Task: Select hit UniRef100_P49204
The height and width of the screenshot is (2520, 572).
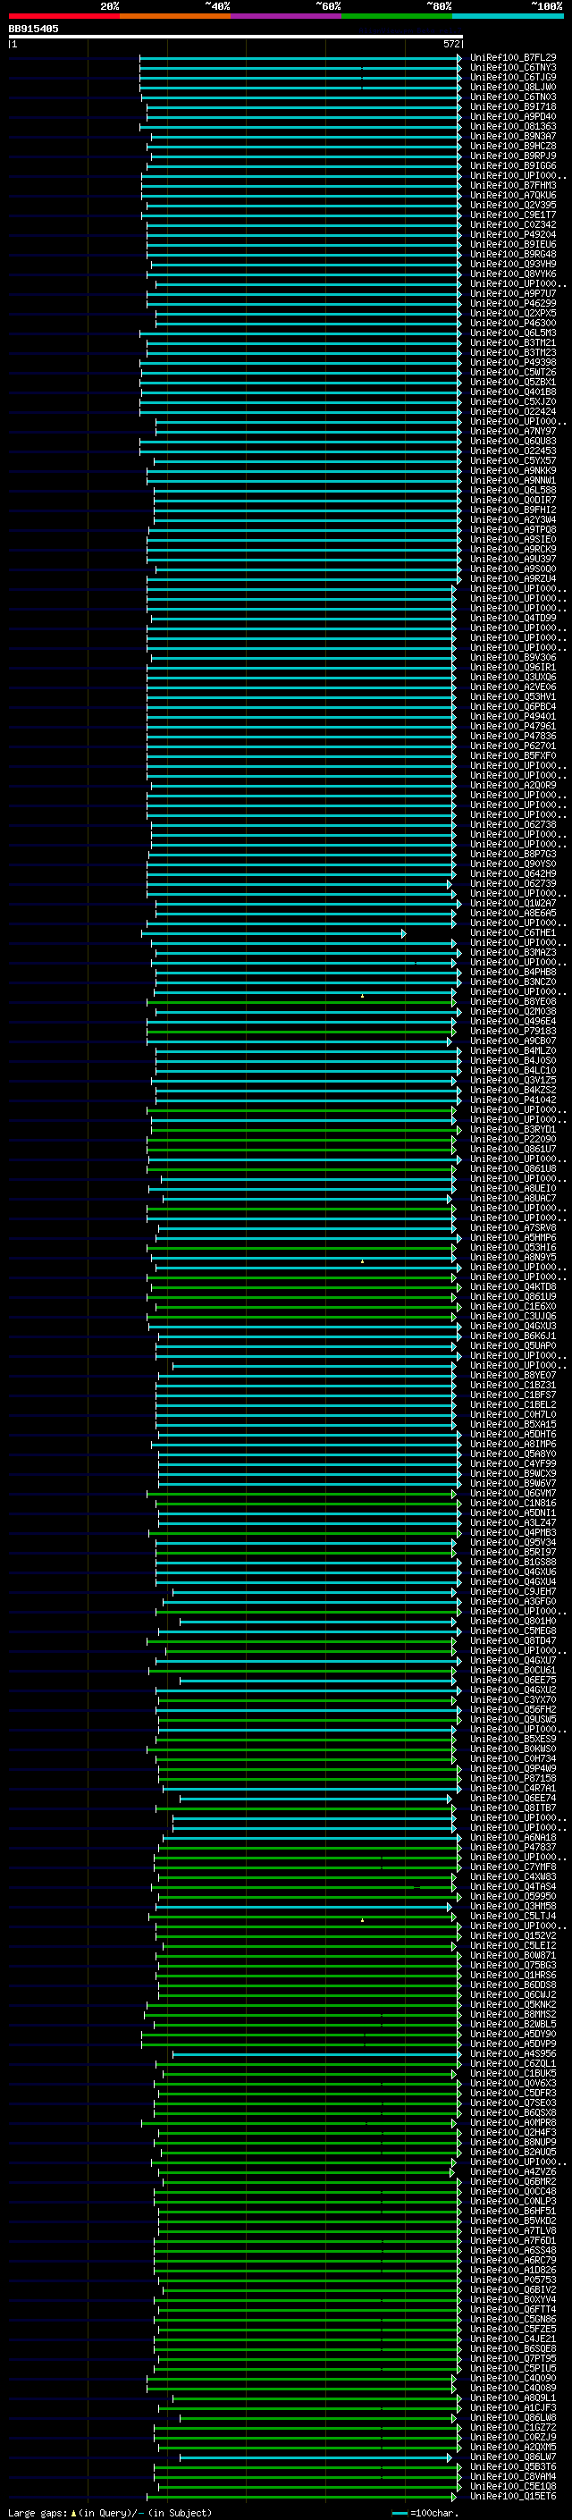Action: pyautogui.click(x=513, y=235)
